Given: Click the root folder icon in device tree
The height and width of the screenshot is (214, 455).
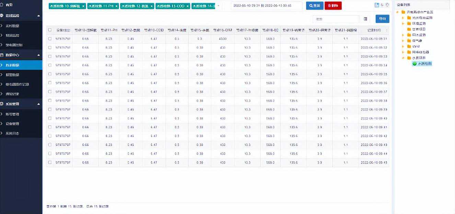Looking at the screenshot, I should pos(403,12).
